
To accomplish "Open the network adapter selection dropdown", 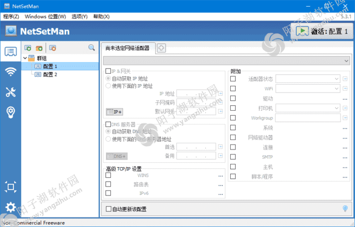I will point(227,61).
